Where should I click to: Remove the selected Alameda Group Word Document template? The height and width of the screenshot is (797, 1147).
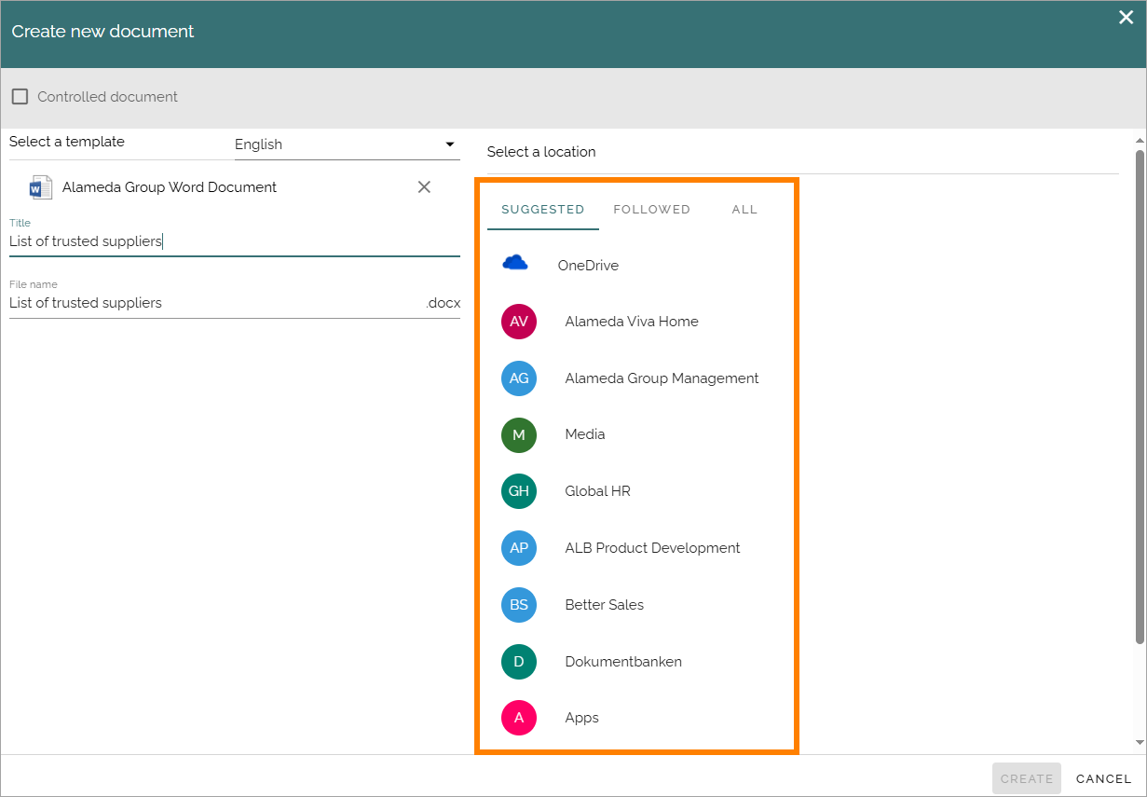coord(424,187)
